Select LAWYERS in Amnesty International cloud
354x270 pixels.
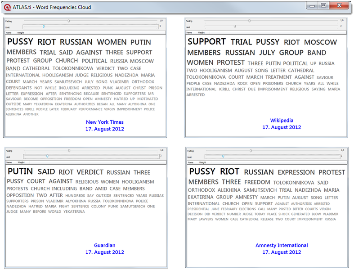[x=206, y=219]
